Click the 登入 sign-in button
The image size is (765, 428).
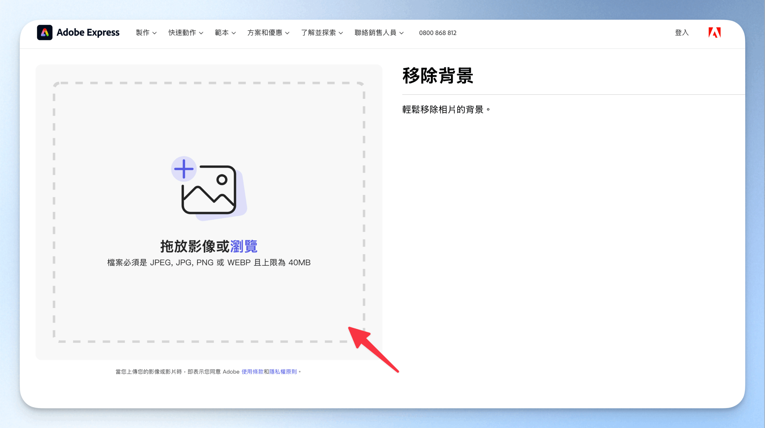682,33
